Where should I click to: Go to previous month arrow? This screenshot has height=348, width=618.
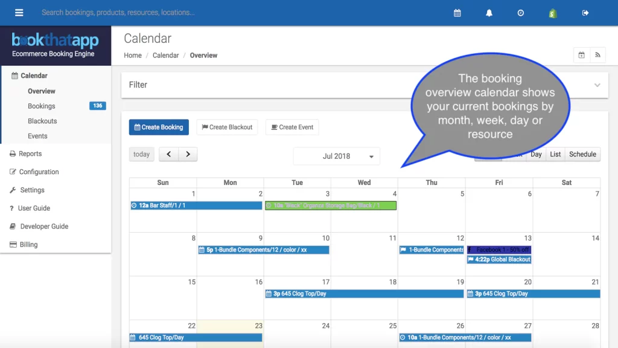click(x=169, y=154)
